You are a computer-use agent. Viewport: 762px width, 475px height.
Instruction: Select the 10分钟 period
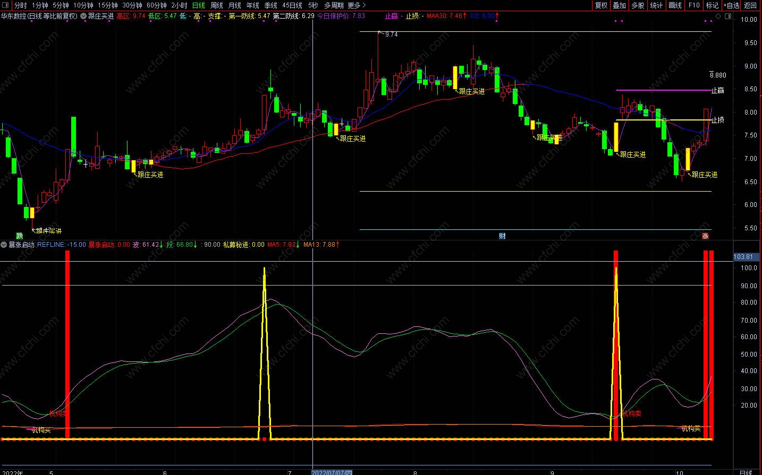click(x=83, y=5)
